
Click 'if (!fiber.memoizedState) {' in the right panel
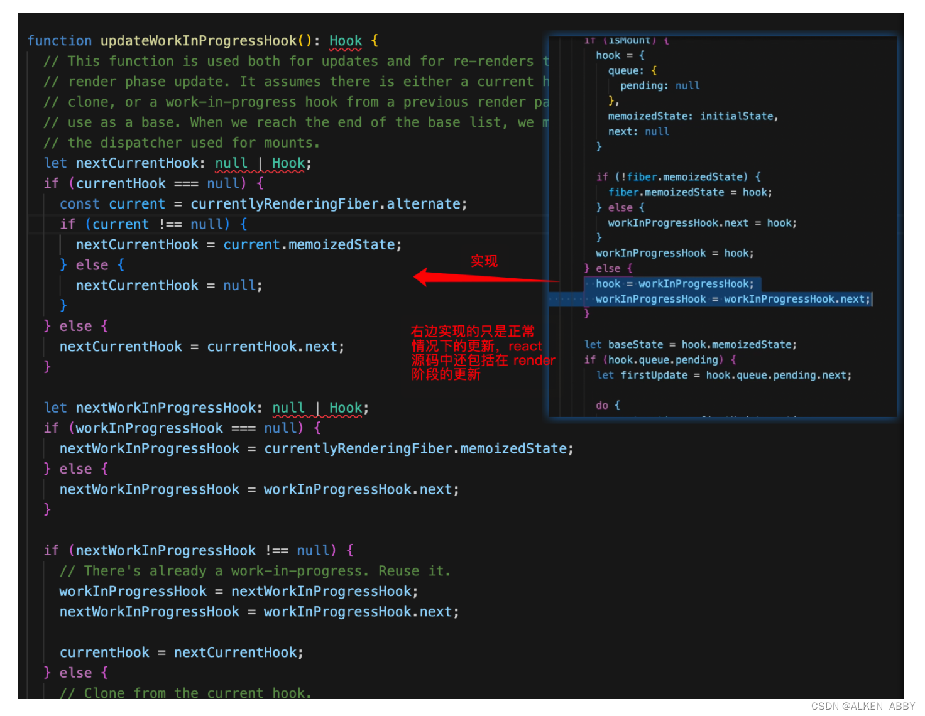pos(679,177)
